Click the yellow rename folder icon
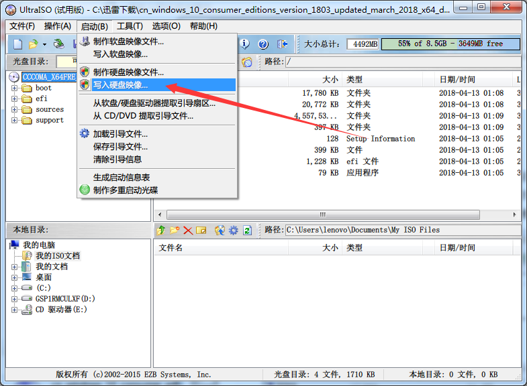The height and width of the screenshot is (386, 527). (x=201, y=231)
